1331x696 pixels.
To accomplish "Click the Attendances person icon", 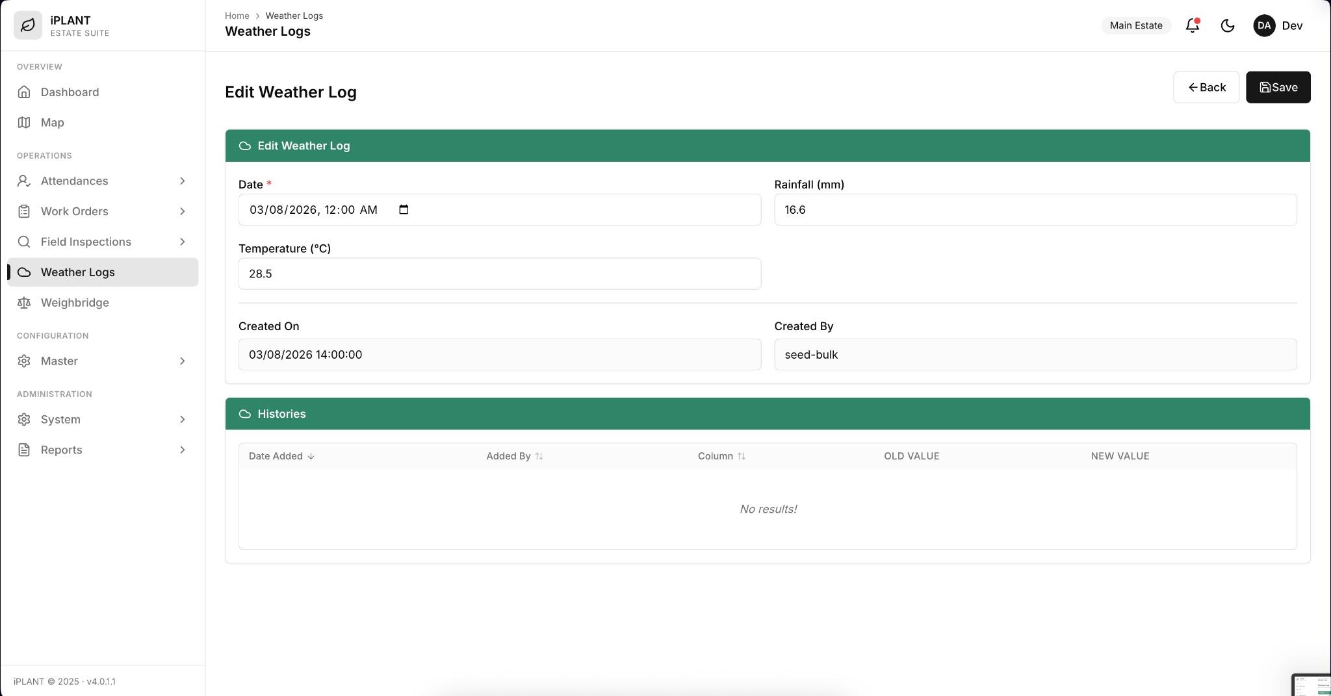I will (24, 181).
